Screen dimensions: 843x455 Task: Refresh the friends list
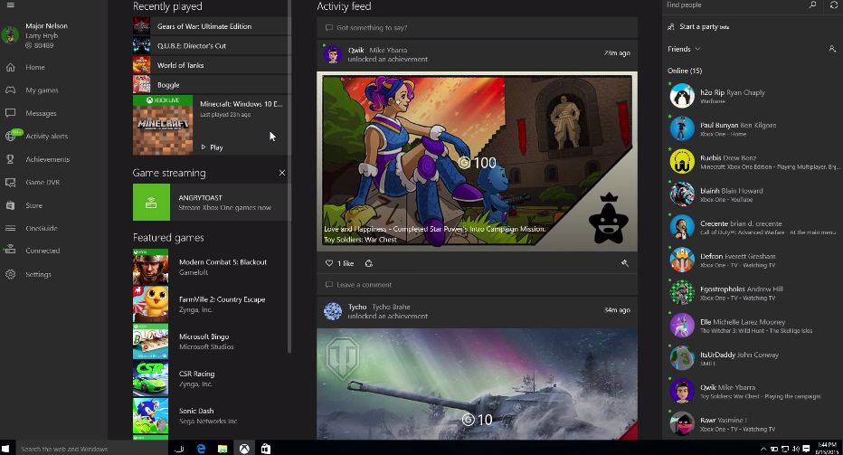click(834, 5)
